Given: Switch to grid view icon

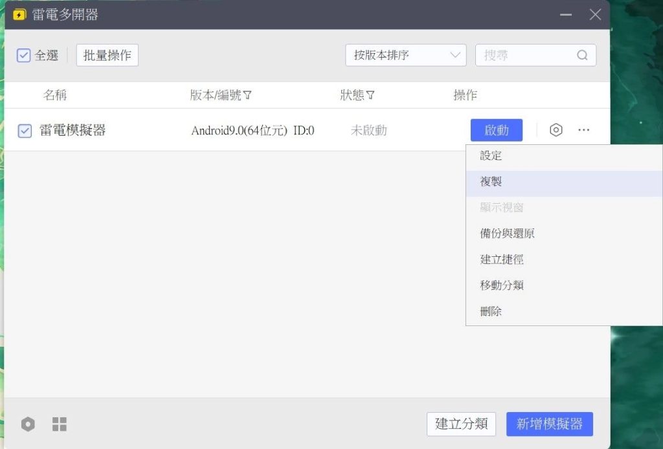Looking at the screenshot, I should (x=60, y=424).
